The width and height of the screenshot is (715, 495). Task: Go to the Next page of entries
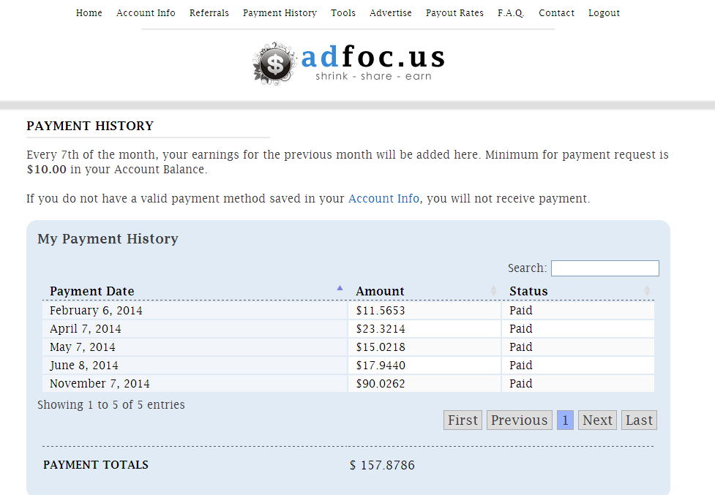pyautogui.click(x=597, y=420)
